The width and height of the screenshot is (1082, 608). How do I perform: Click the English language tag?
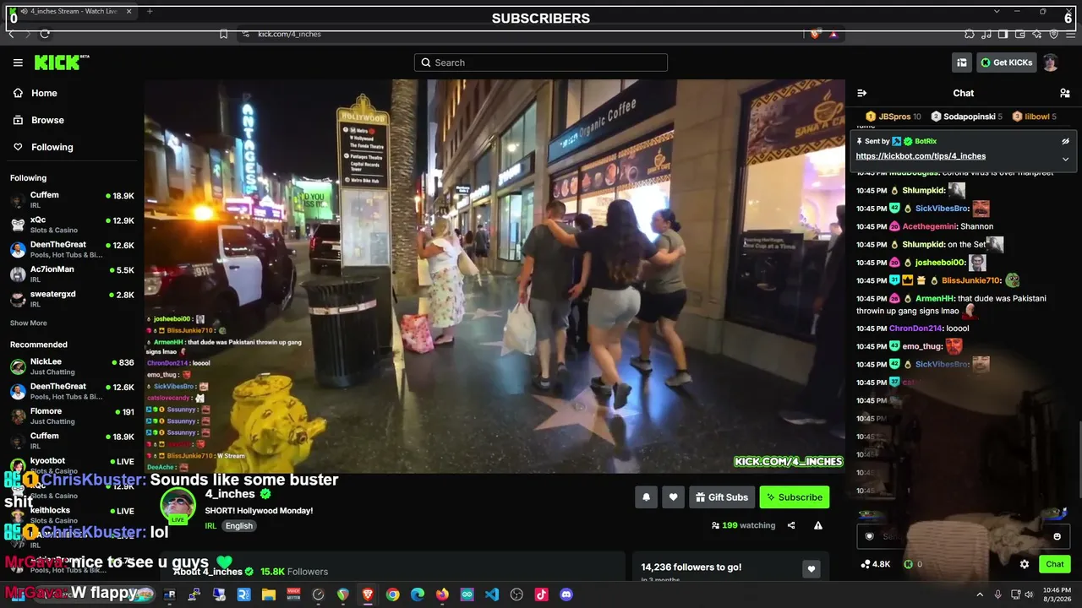tap(238, 526)
